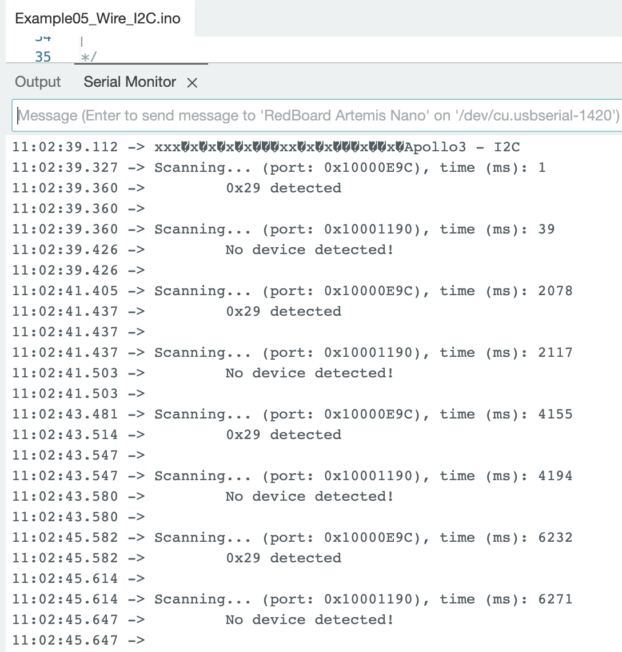The width and height of the screenshot is (622, 652).
Task: Click the scan line with time 39 ms
Action: pyautogui.click(x=354, y=230)
